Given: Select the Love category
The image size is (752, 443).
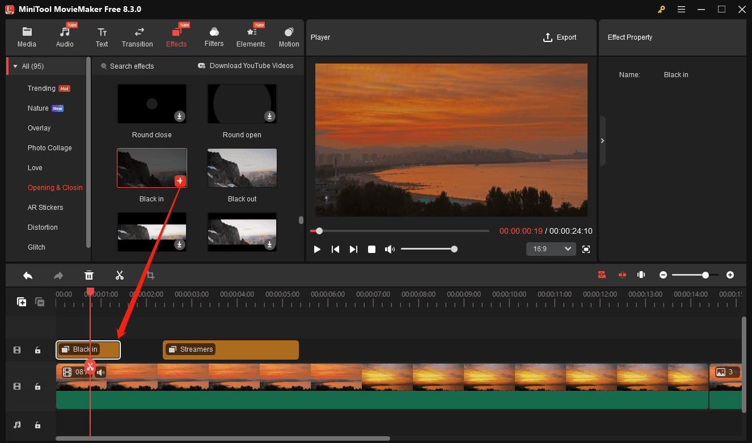Looking at the screenshot, I should point(35,168).
